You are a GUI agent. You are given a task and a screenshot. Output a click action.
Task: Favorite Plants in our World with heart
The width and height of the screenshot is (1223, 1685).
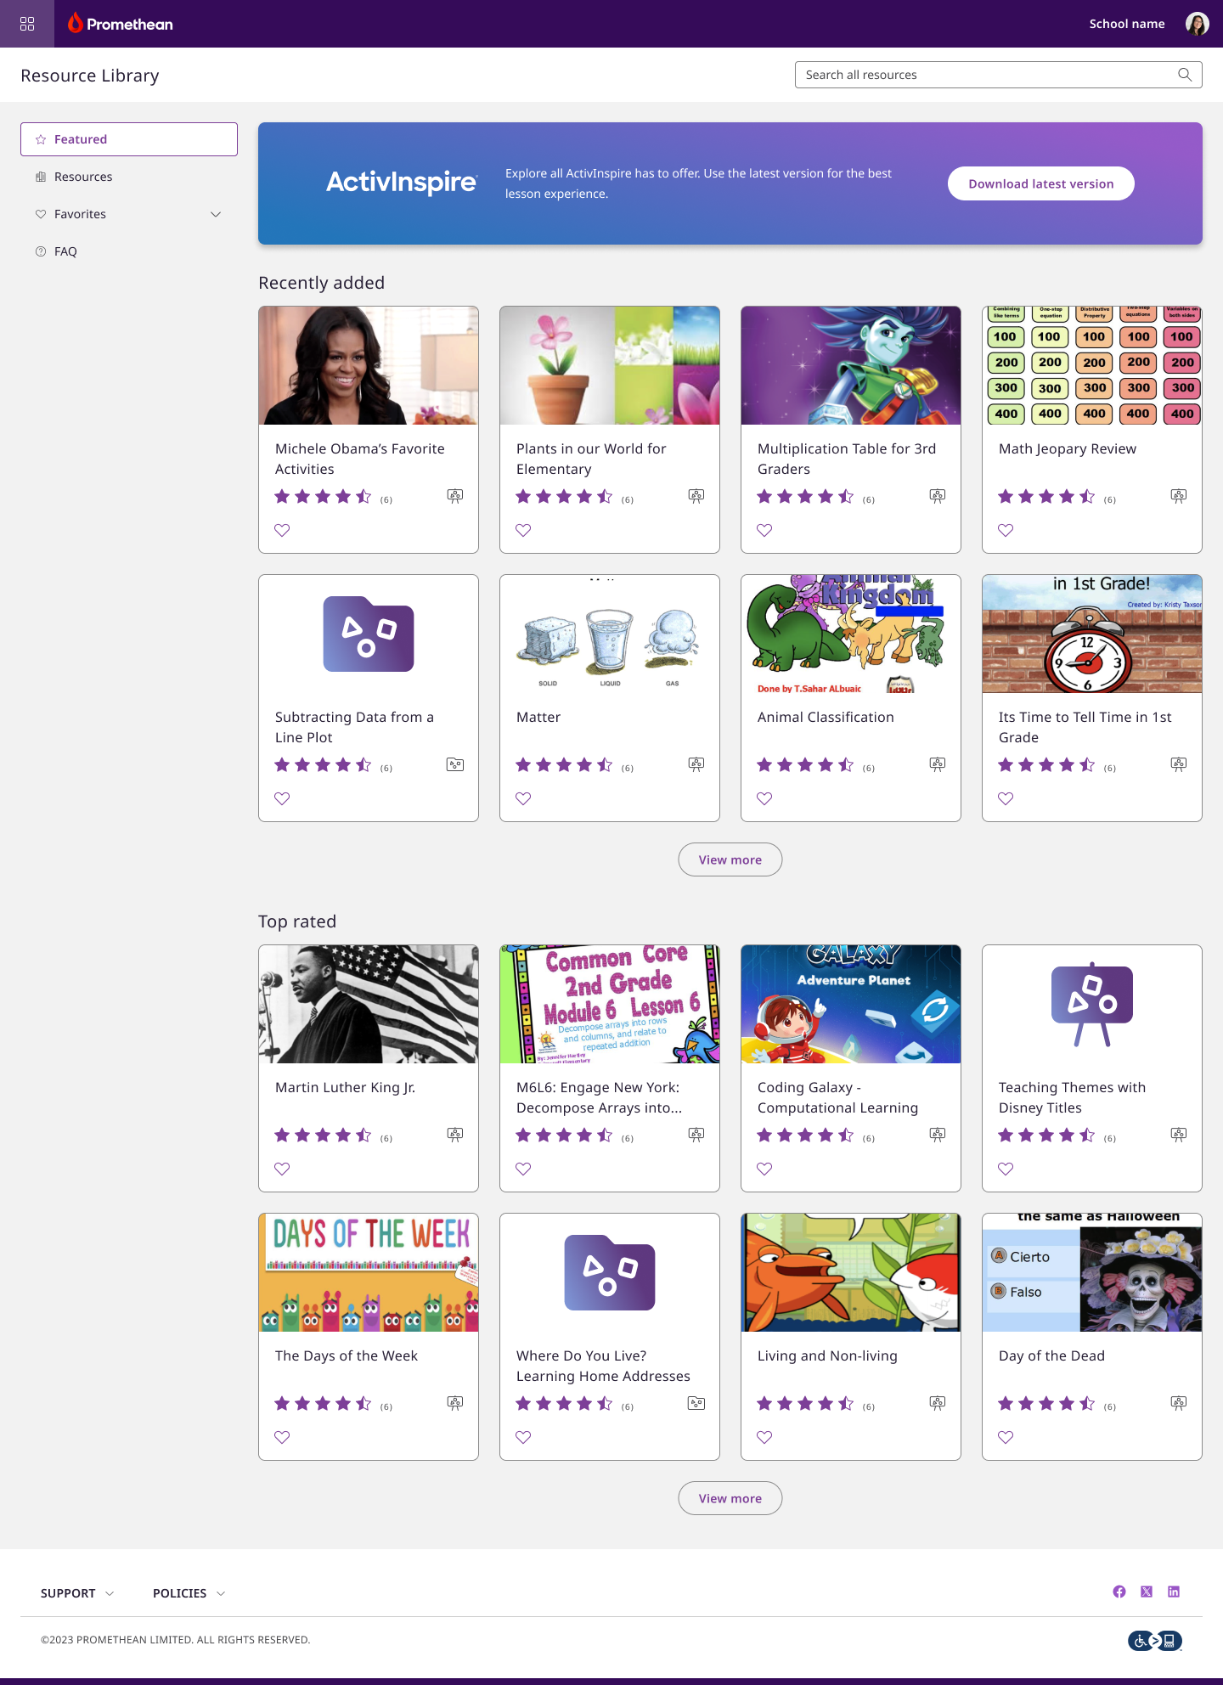pyautogui.click(x=523, y=530)
